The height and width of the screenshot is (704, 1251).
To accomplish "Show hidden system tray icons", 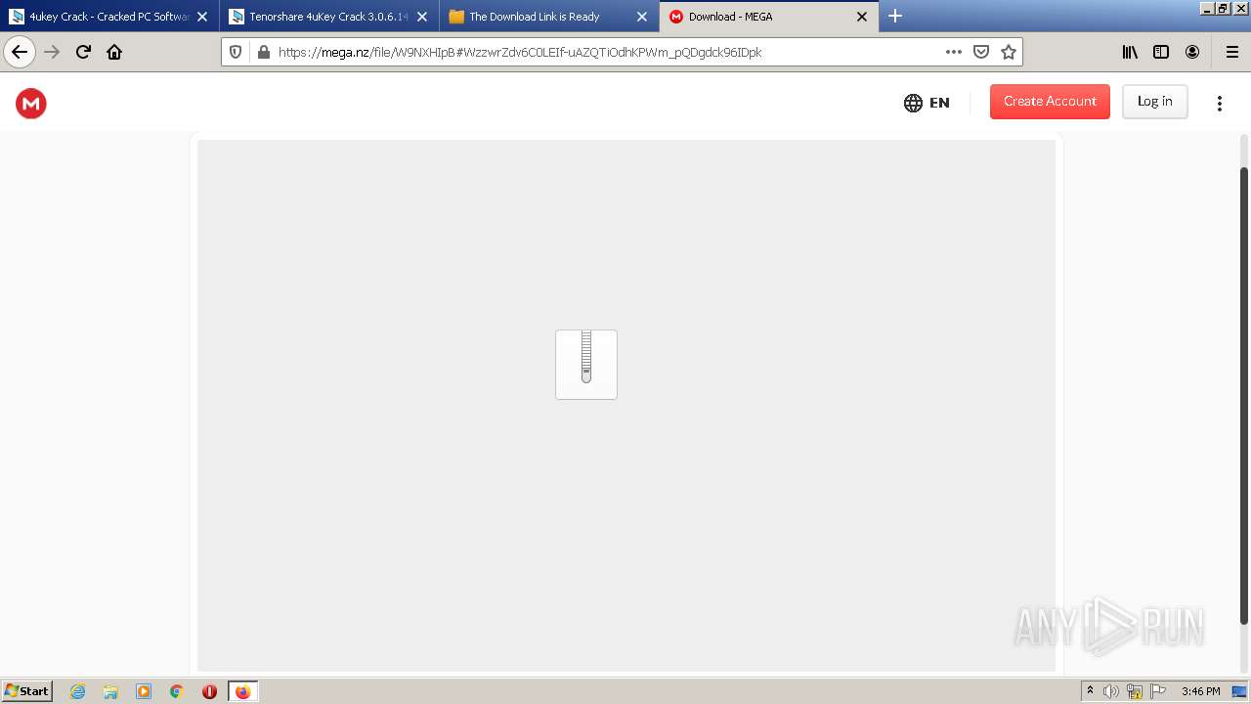I will 1090,691.
